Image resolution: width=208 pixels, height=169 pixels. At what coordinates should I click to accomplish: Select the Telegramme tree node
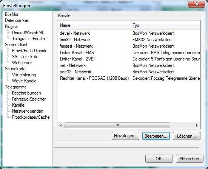pyautogui.click(x=16, y=87)
